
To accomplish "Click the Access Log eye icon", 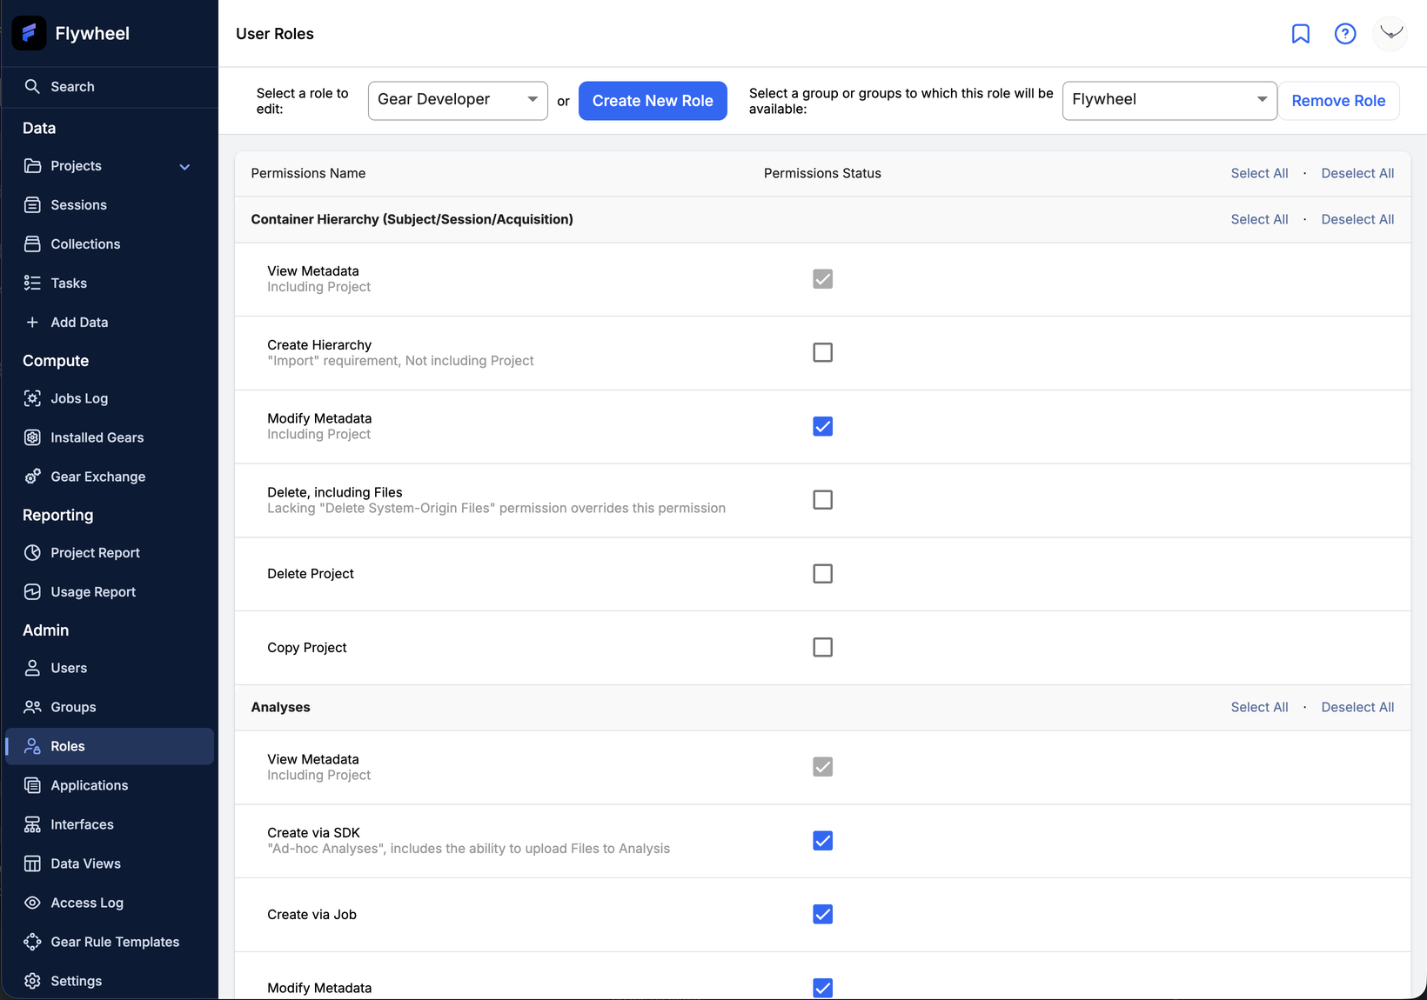I will pos(32,903).
